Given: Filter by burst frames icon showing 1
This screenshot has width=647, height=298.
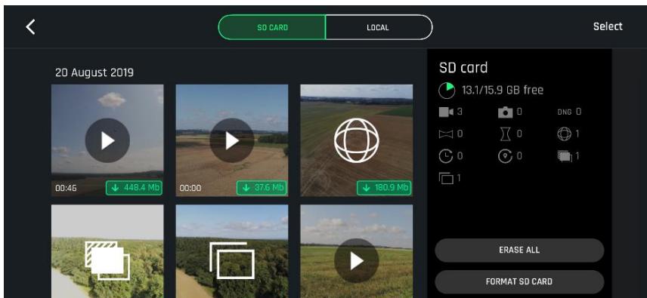Looking at the screenshot, I should coord(446,178).
